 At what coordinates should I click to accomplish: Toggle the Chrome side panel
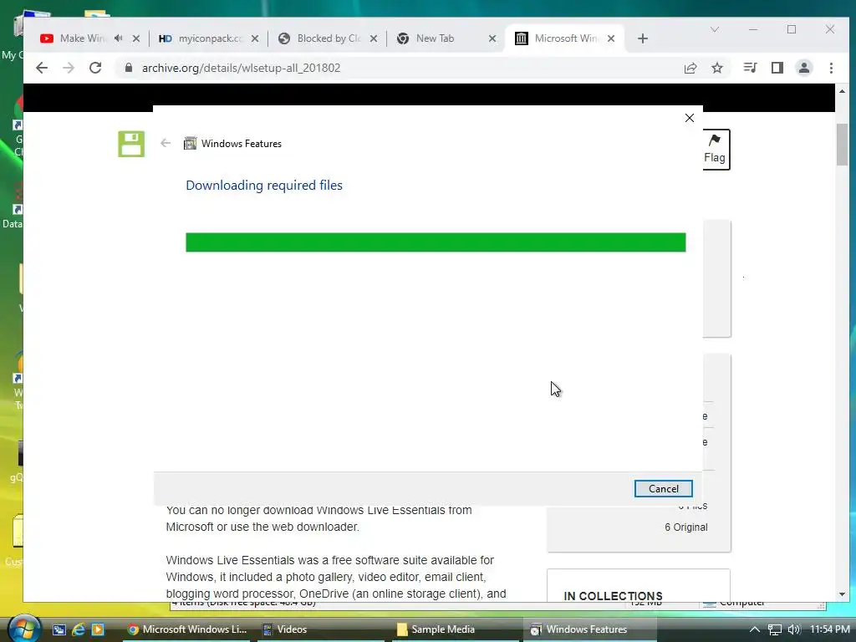(777, 68)
